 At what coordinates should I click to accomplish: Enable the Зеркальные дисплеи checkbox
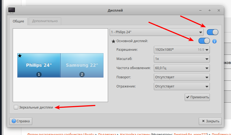16,107
